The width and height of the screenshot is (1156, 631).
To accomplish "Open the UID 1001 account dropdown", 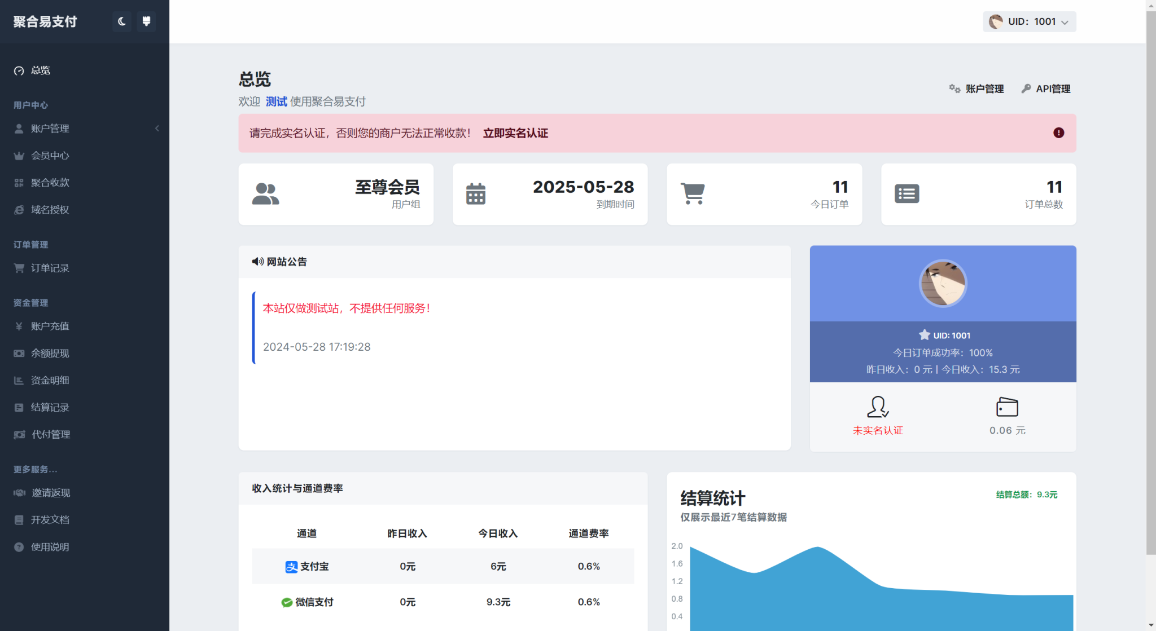I will point(1028,21).
